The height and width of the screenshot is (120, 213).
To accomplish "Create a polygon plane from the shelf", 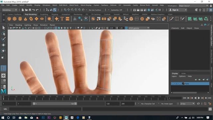I will pos(36,19).
